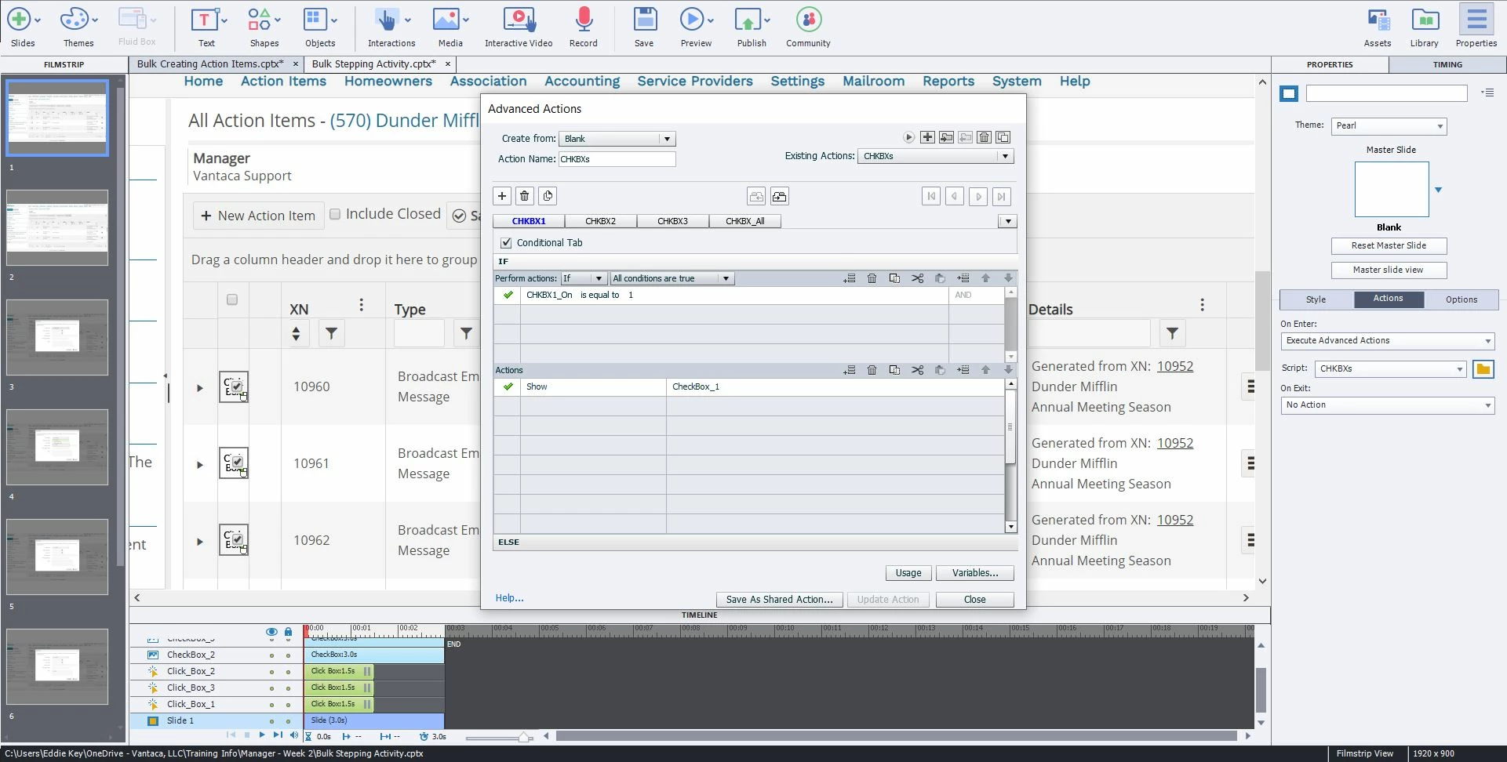The width and height of the screenshot is (1507, 762).
Task: Click the Reset Master Slide button
Action: 1389,246
